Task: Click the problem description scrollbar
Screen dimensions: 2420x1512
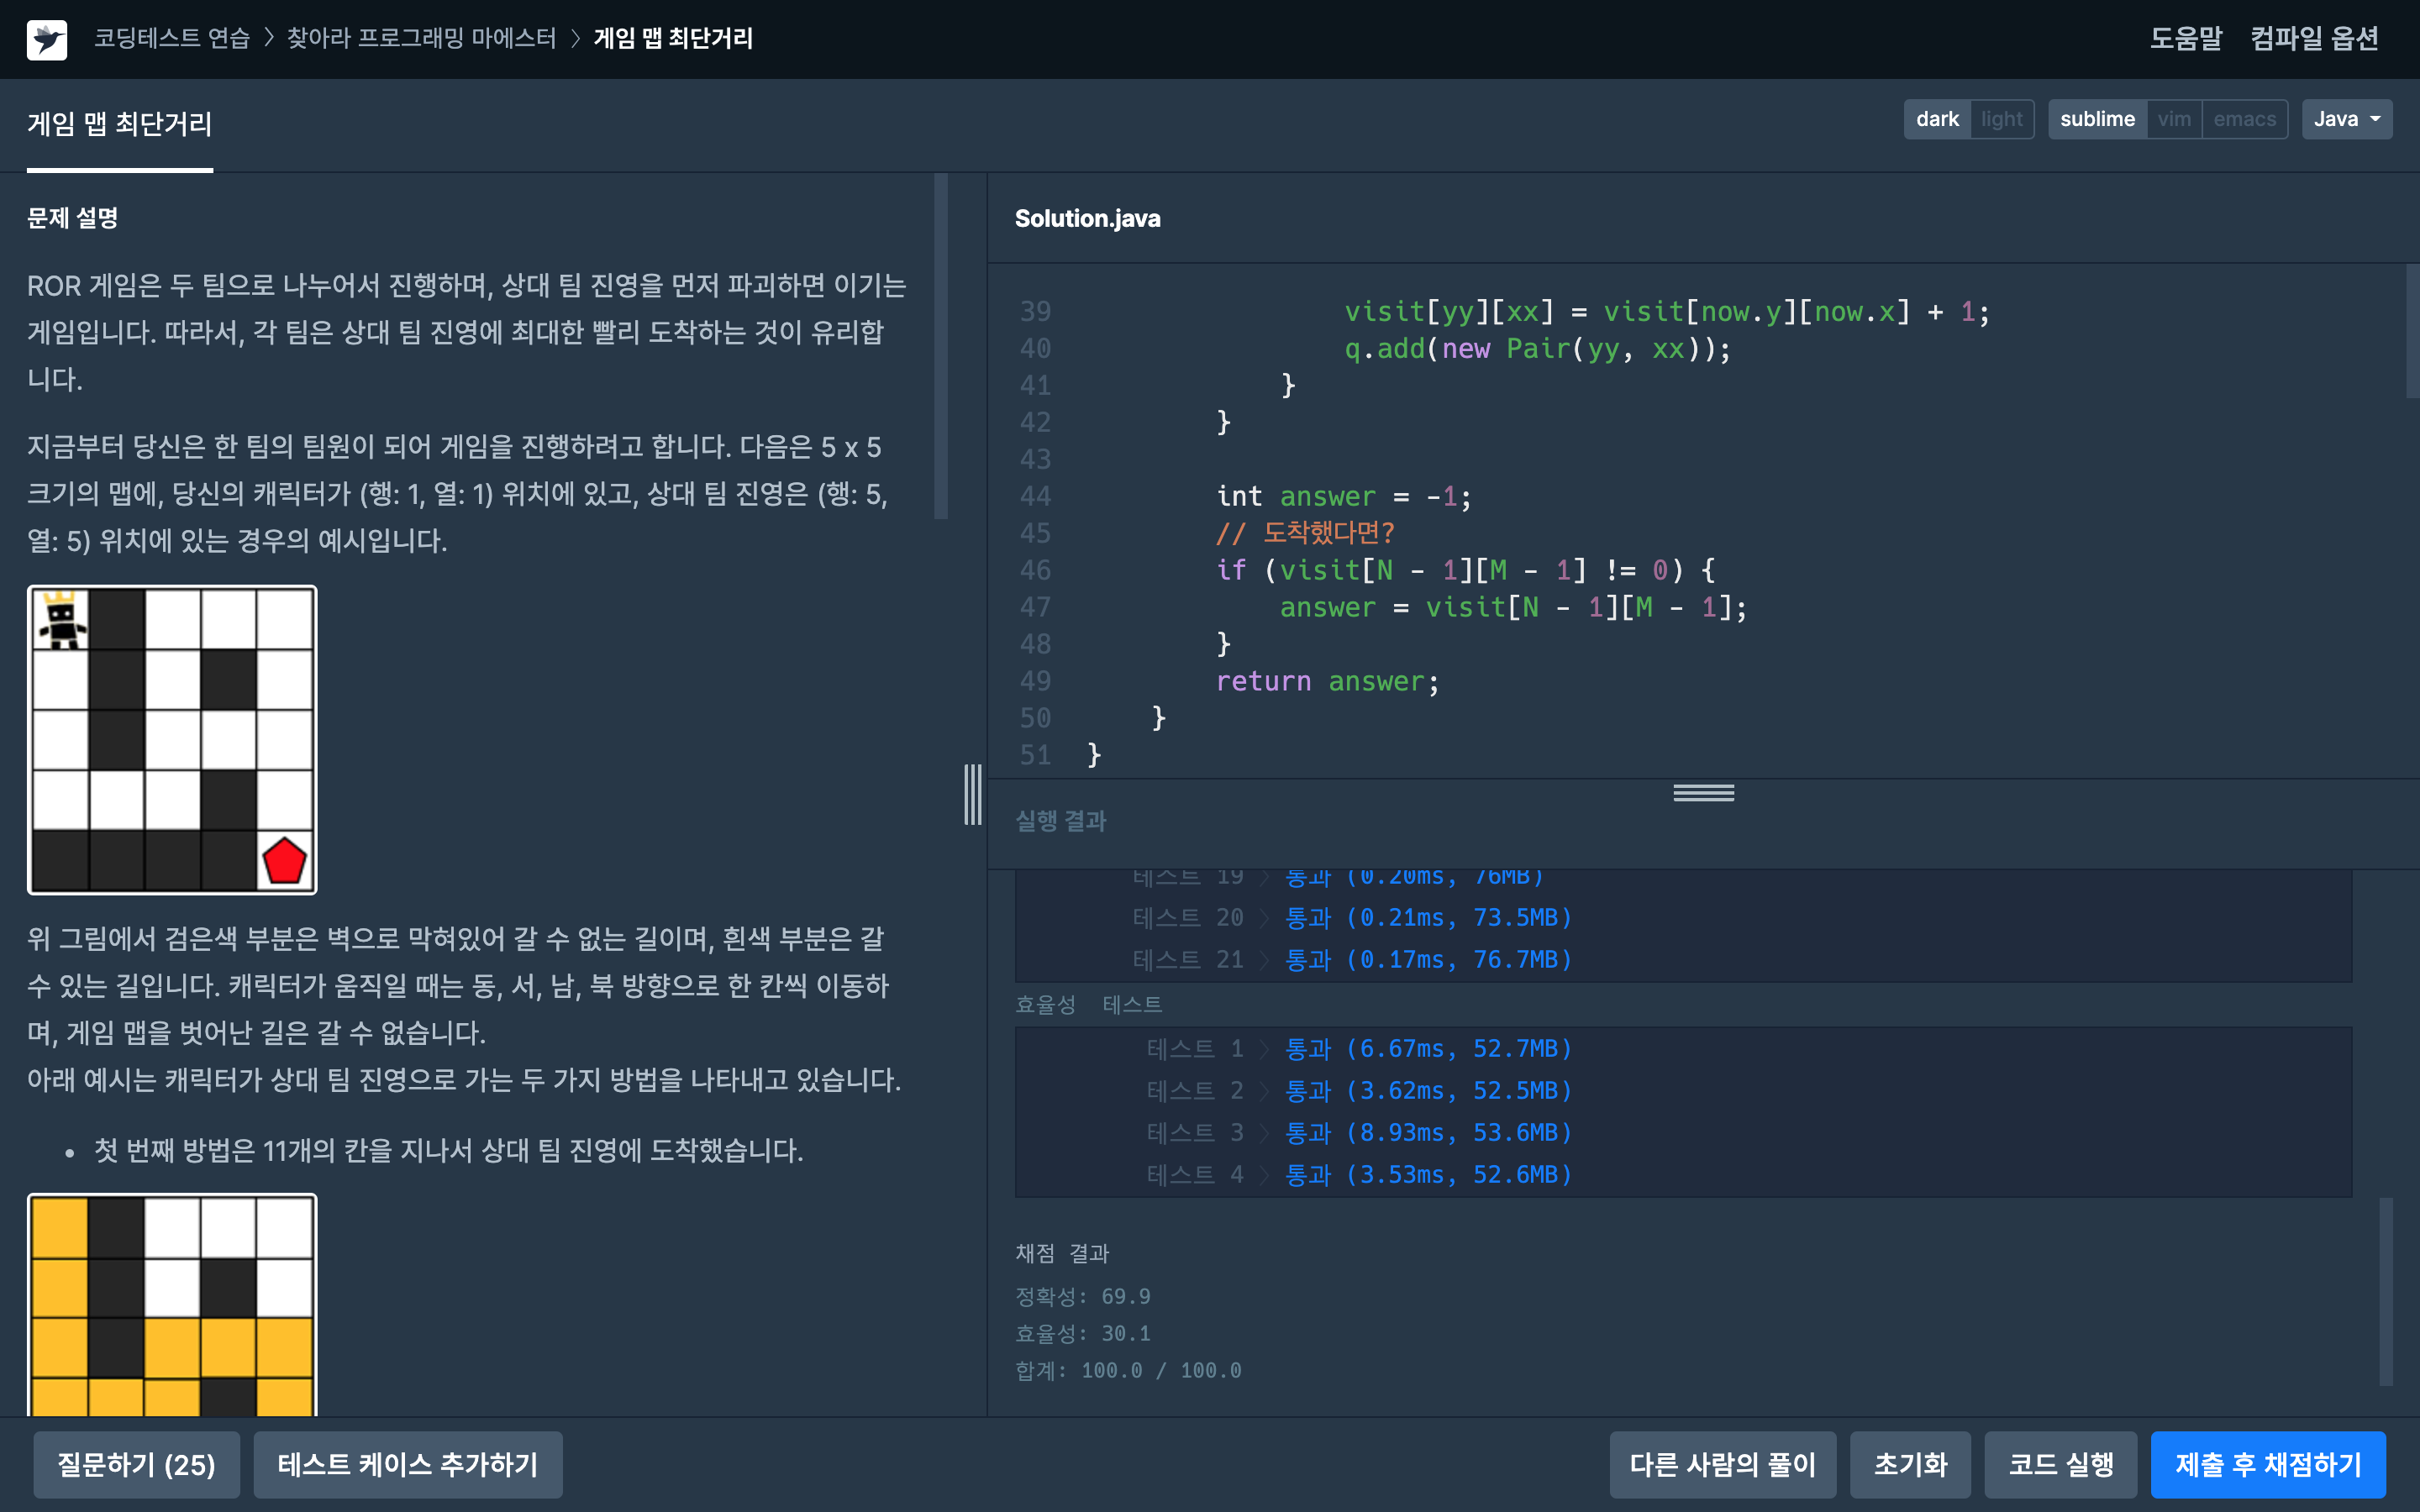Action: click(940, 346)
